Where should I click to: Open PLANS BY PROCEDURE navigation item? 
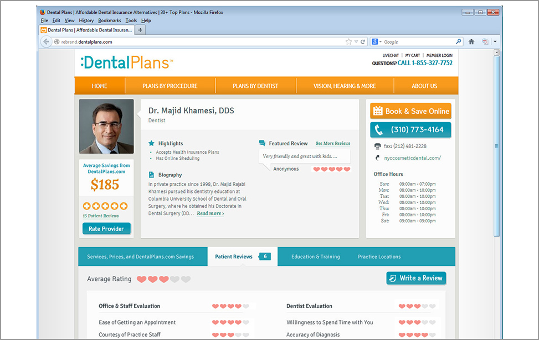coord(170,86)
